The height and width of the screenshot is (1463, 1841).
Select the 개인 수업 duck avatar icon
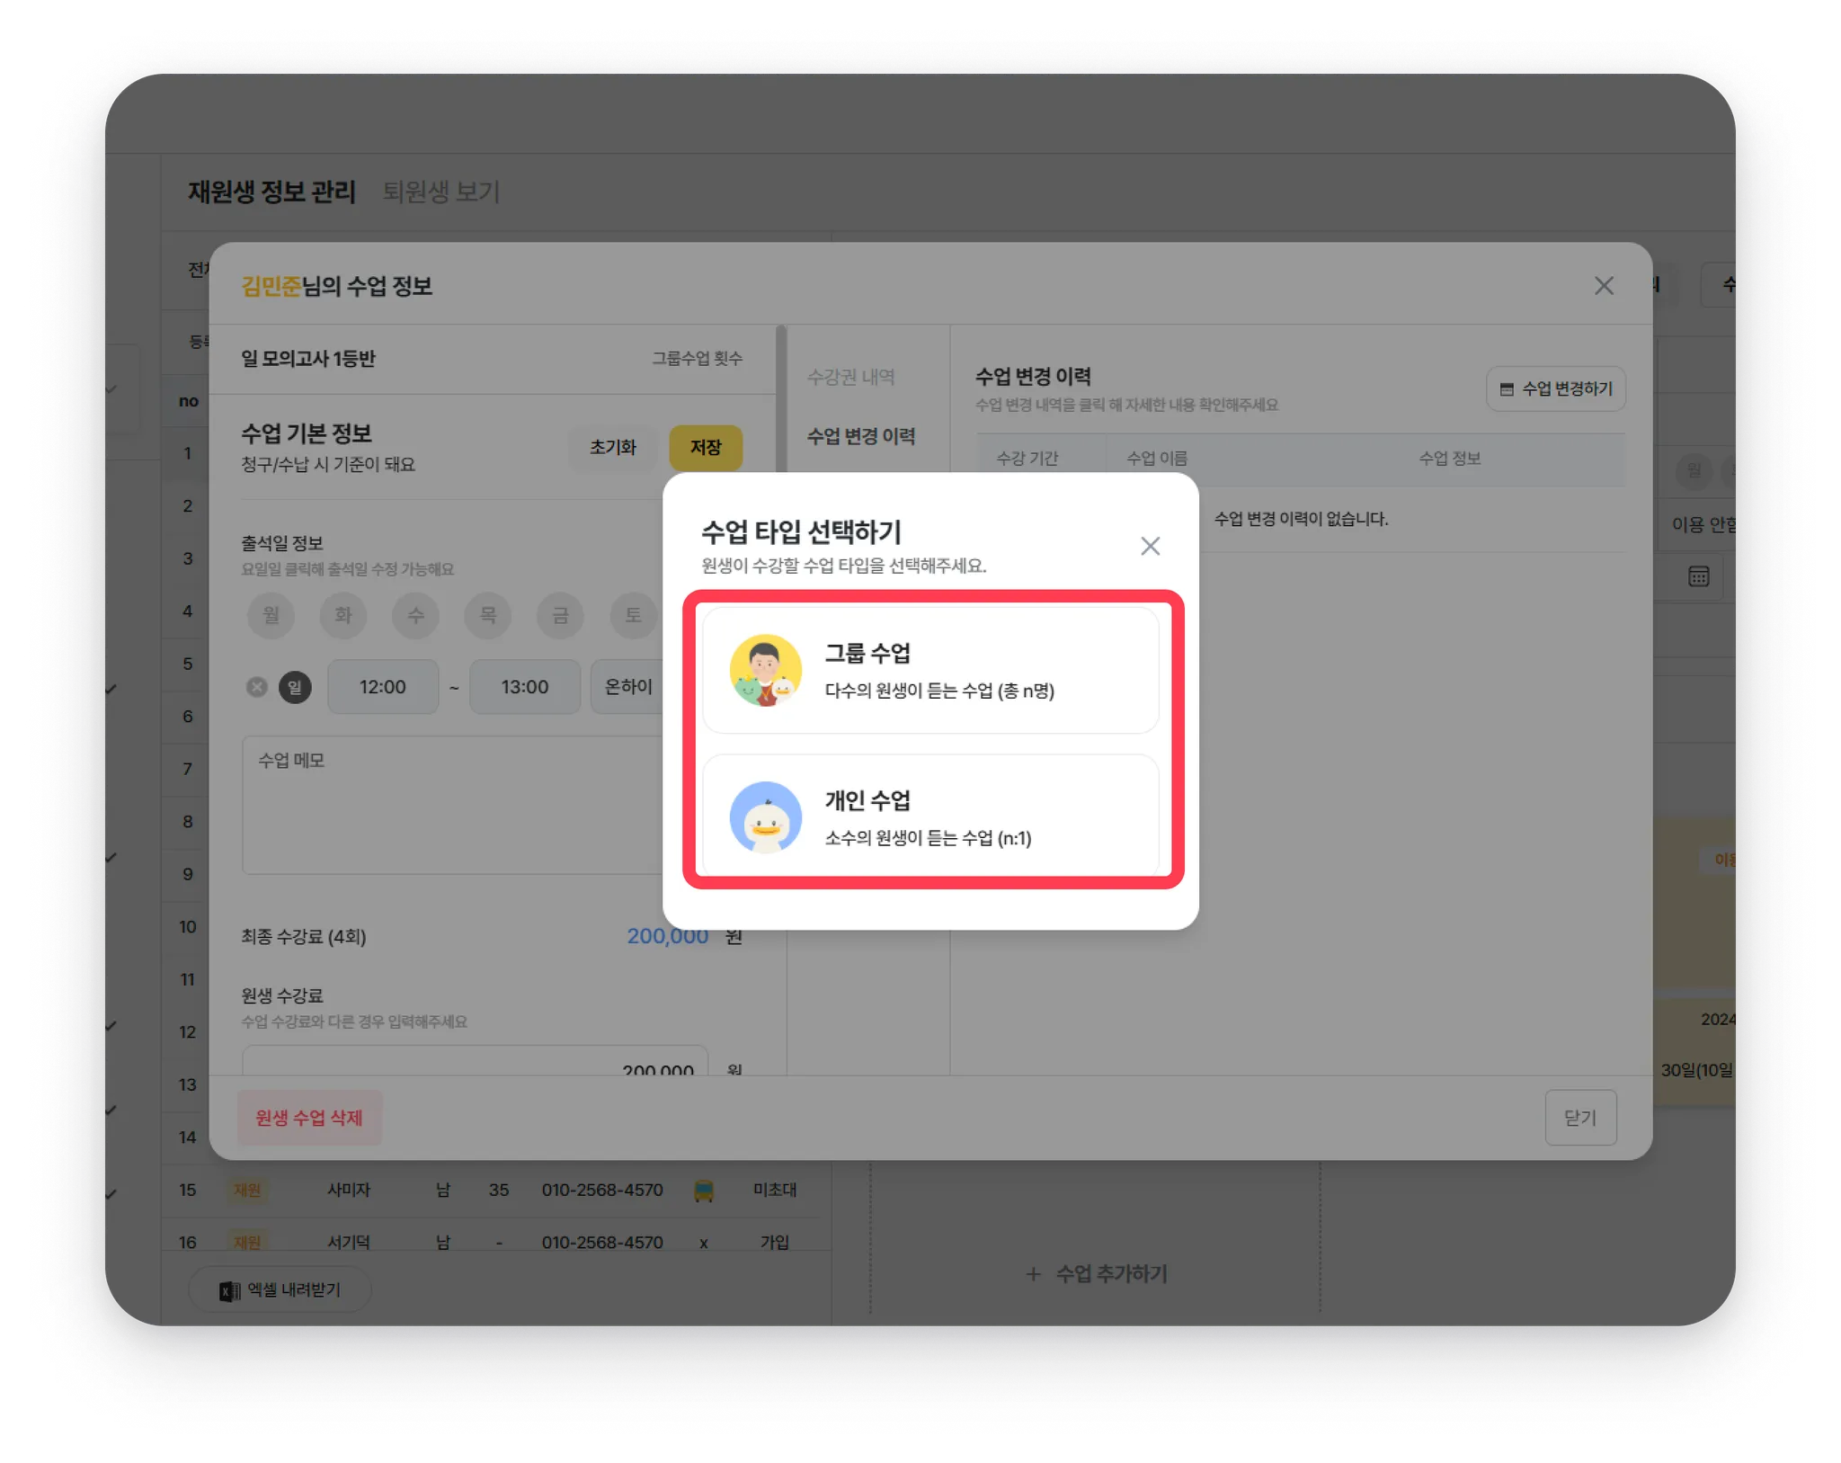pos(765,816)
